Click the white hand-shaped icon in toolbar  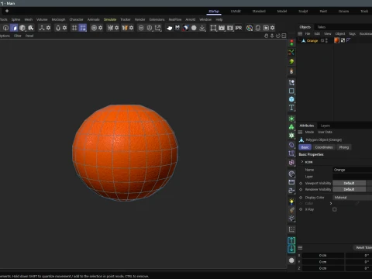pyautogui.click(x=169, y=28)
